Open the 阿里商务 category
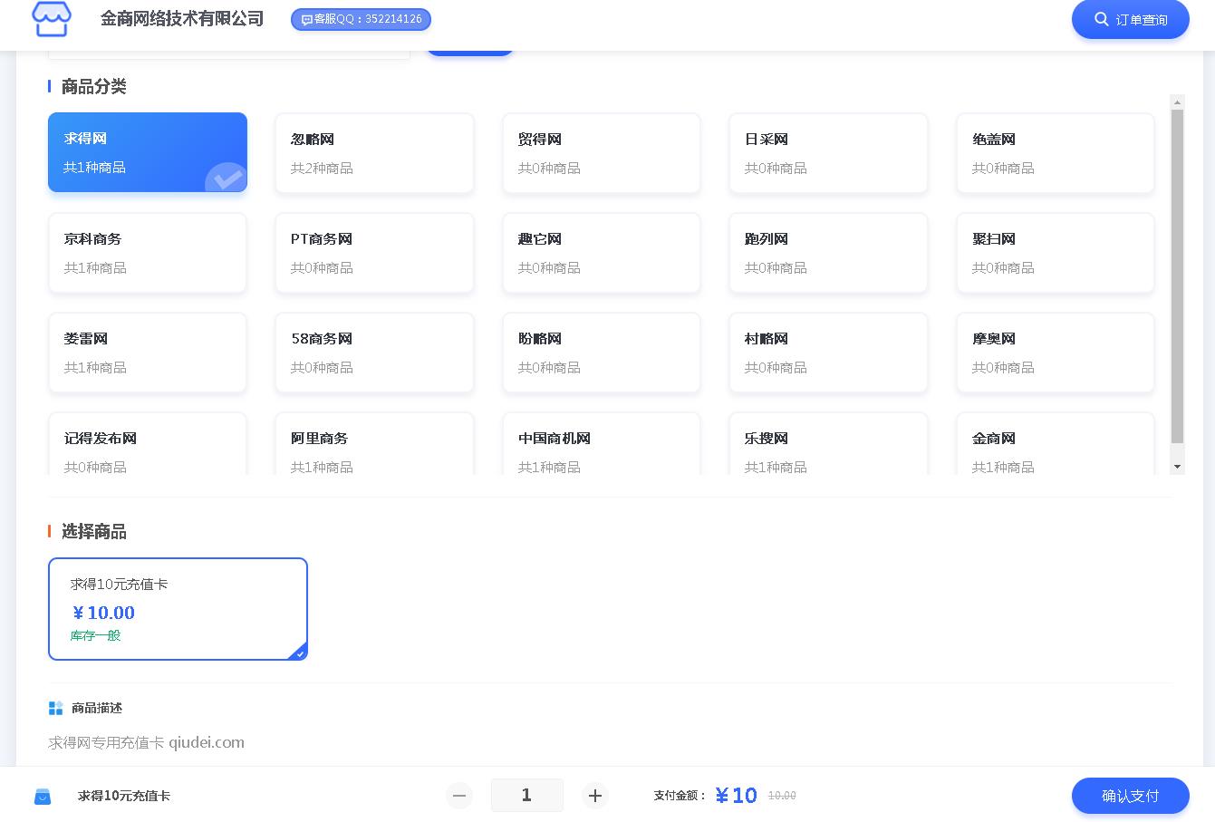1215x822 pixels. (374, 444)
